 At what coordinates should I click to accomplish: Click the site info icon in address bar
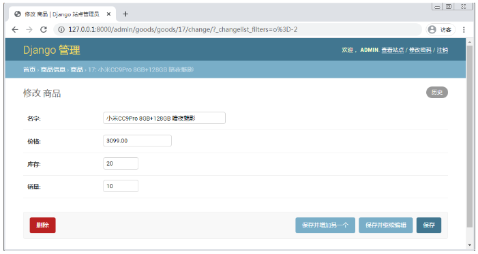61,29
